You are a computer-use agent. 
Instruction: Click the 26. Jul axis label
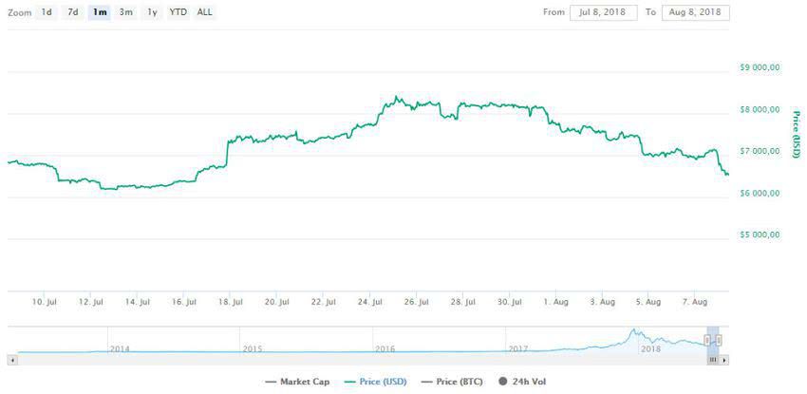pos(417,302)
